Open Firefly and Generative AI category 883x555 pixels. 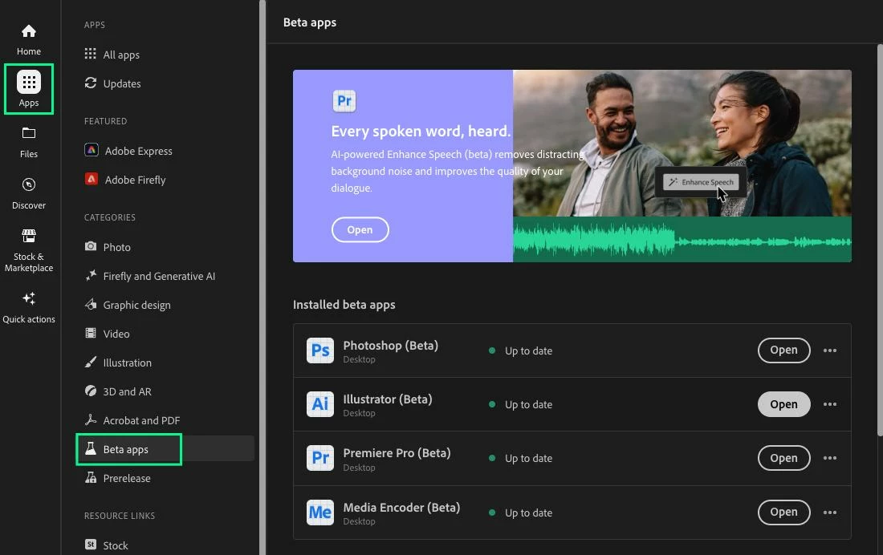(150, 276)
